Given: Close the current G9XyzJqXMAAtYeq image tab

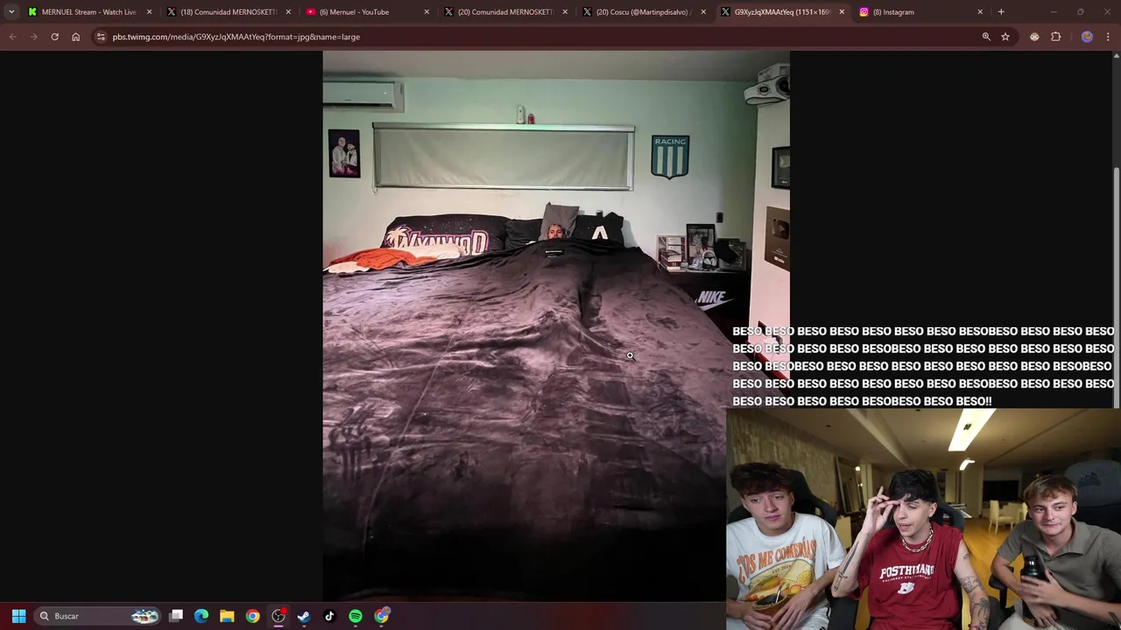Looking at the screenshot, I should (842, 12).
